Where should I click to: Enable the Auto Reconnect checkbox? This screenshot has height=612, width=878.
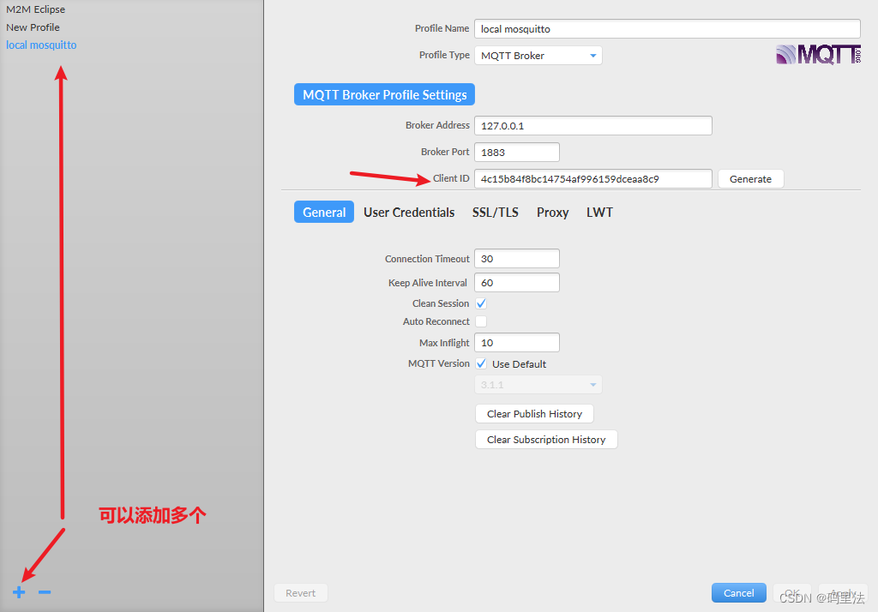pyautogui.click(x=481, y=321)
